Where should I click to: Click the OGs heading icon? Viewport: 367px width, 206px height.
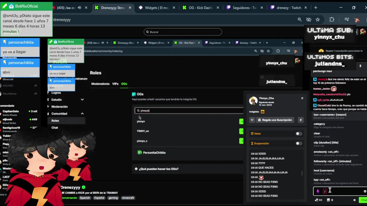[x=134, y=94]
